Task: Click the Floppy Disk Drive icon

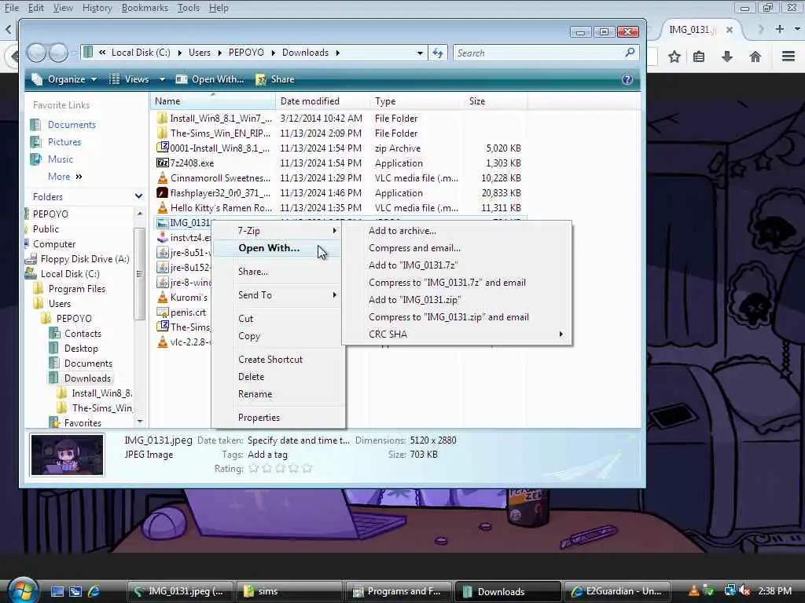Action: (x=31, y=259)
